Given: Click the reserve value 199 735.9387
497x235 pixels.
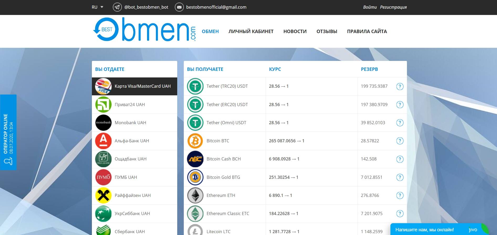Looking at the screenshot, I should pyautogui.click(x=374, y=86).
